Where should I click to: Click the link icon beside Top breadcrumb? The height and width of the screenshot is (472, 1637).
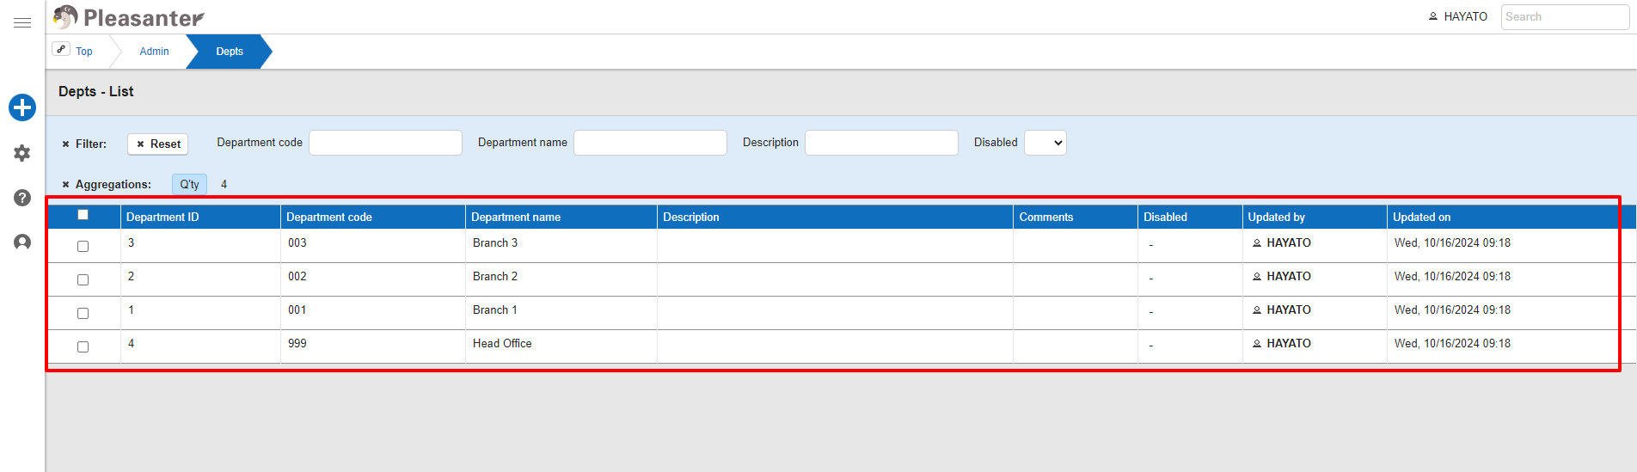tap(61, 49)
